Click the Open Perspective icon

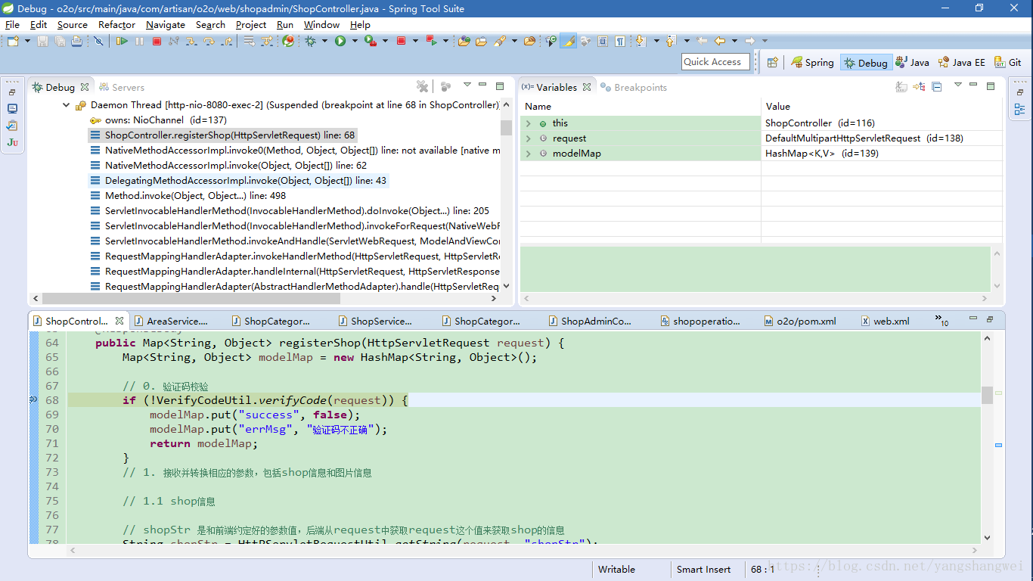click(x=772, y=63)
